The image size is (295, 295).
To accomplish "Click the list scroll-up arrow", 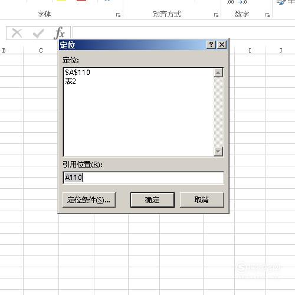I will [x=218, y=73].
